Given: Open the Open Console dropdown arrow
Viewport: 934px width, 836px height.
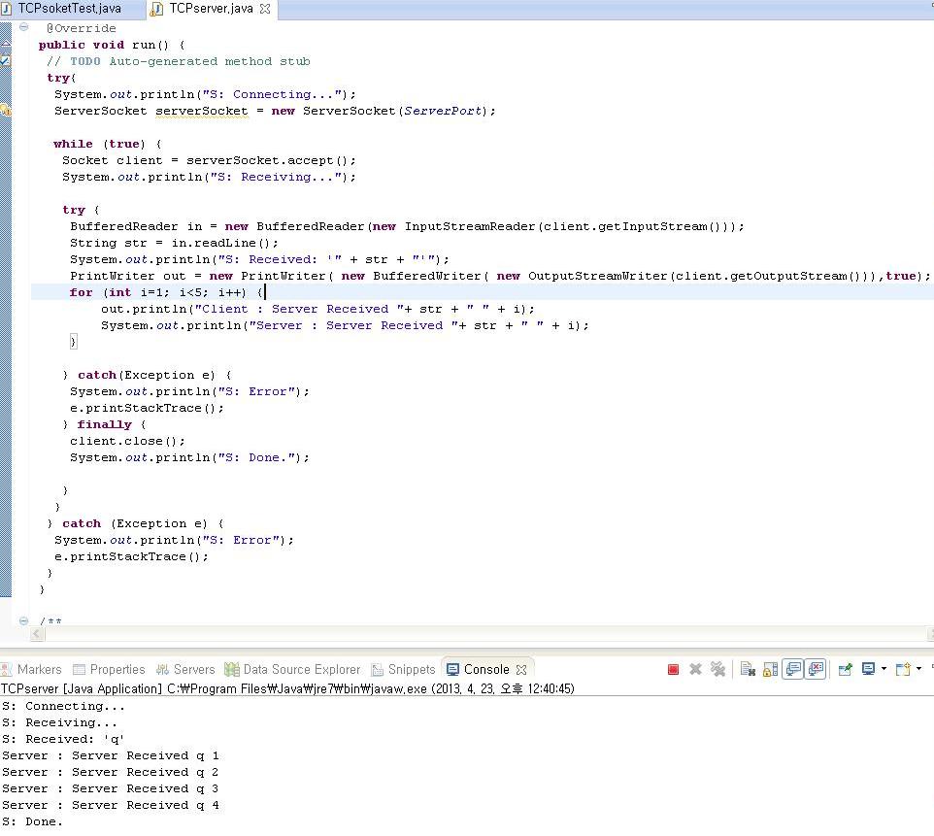Looking at the screenshot, I should point(918,669).
